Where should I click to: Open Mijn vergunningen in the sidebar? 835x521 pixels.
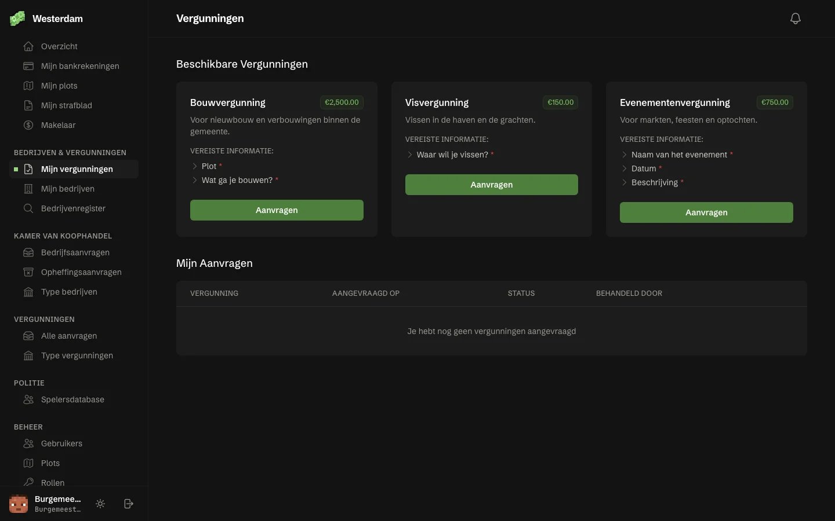pos(74,169)
